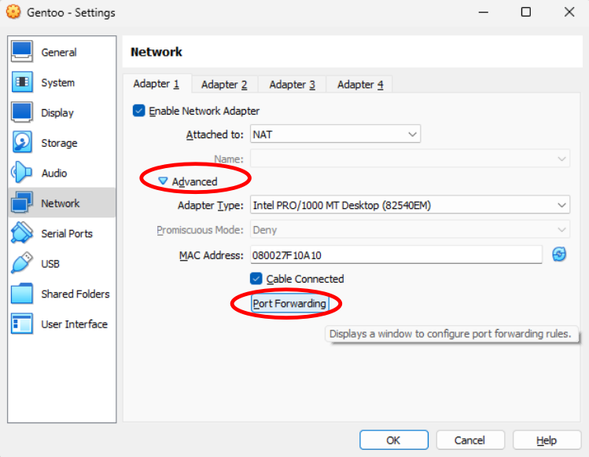Open the Attached to dropdown (NAT)
The height and width of the screenshot is (457, 589).
pos(335,134)
